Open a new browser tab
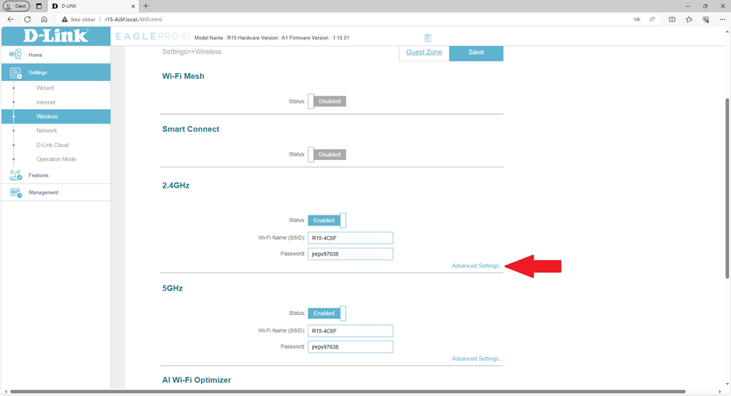Image resolution: width=731 pixels, height=396 pixels. pos(146,6)
